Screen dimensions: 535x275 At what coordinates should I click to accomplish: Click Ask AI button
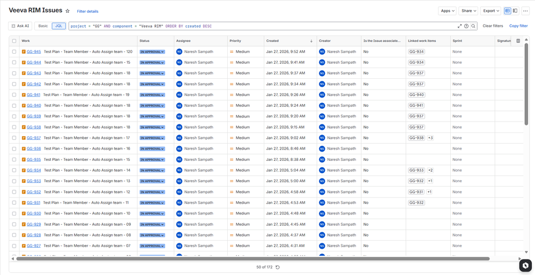point(20,26)
